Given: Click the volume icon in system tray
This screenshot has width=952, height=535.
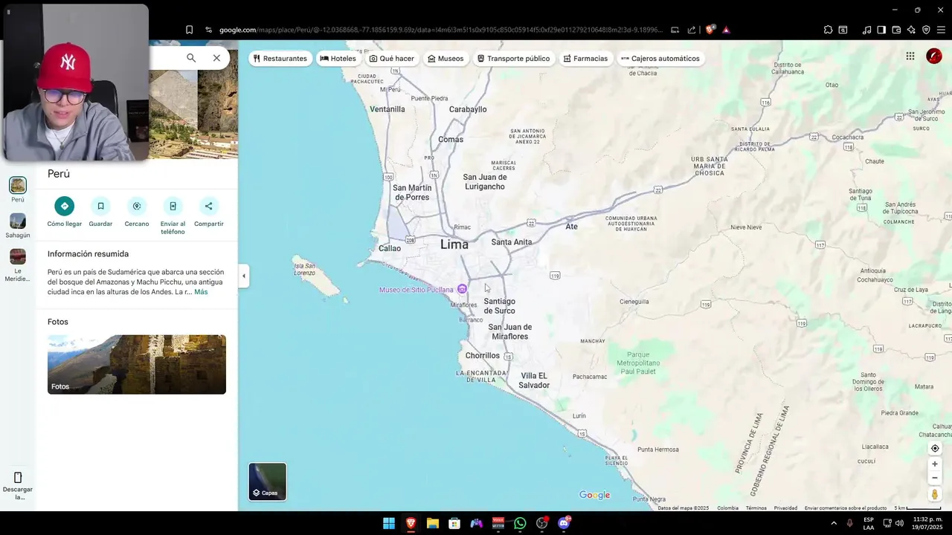Looking at the screenshot, I should click(899, 523).
